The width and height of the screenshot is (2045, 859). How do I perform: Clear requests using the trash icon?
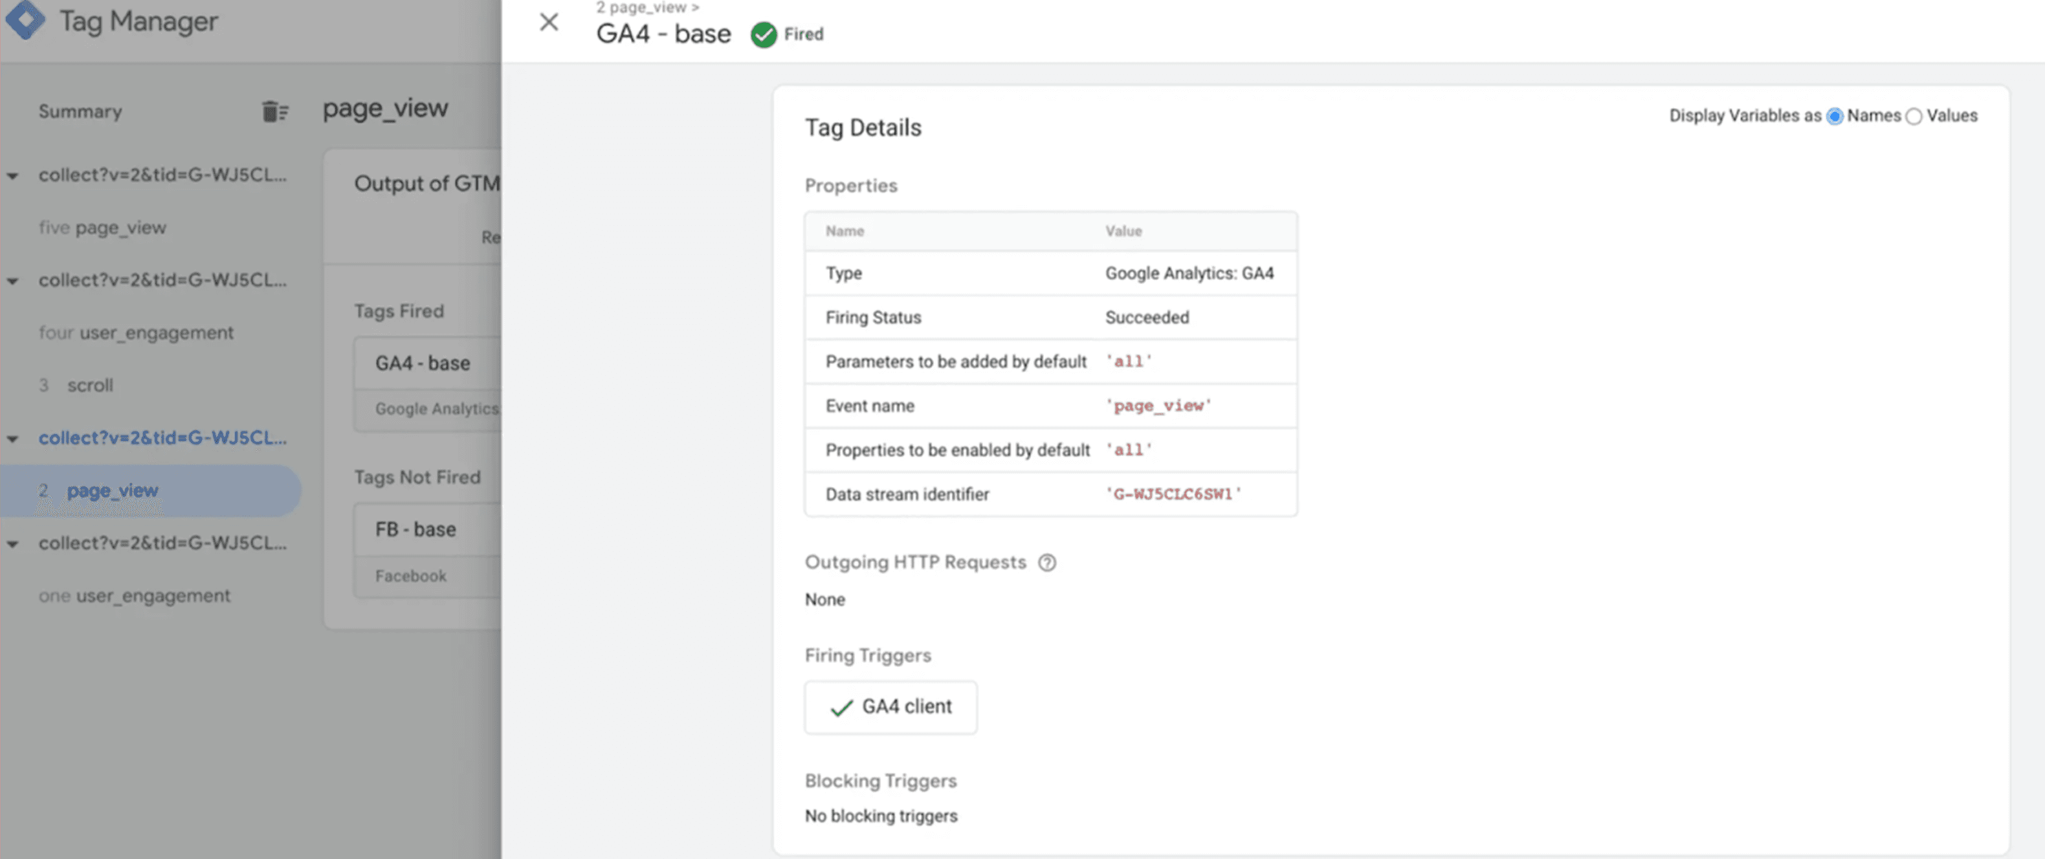pos(273,111)
